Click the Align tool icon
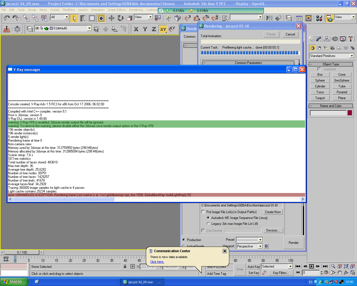The width and height of the screenshot is (357, 286). 278,18
